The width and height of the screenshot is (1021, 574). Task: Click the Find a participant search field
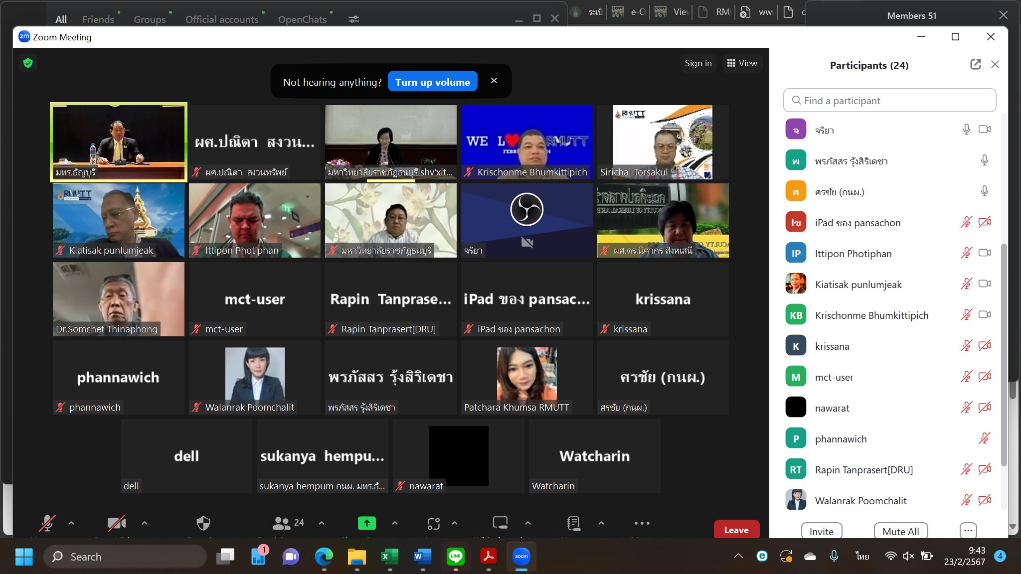pyautogui.click(x=889, y=101)
